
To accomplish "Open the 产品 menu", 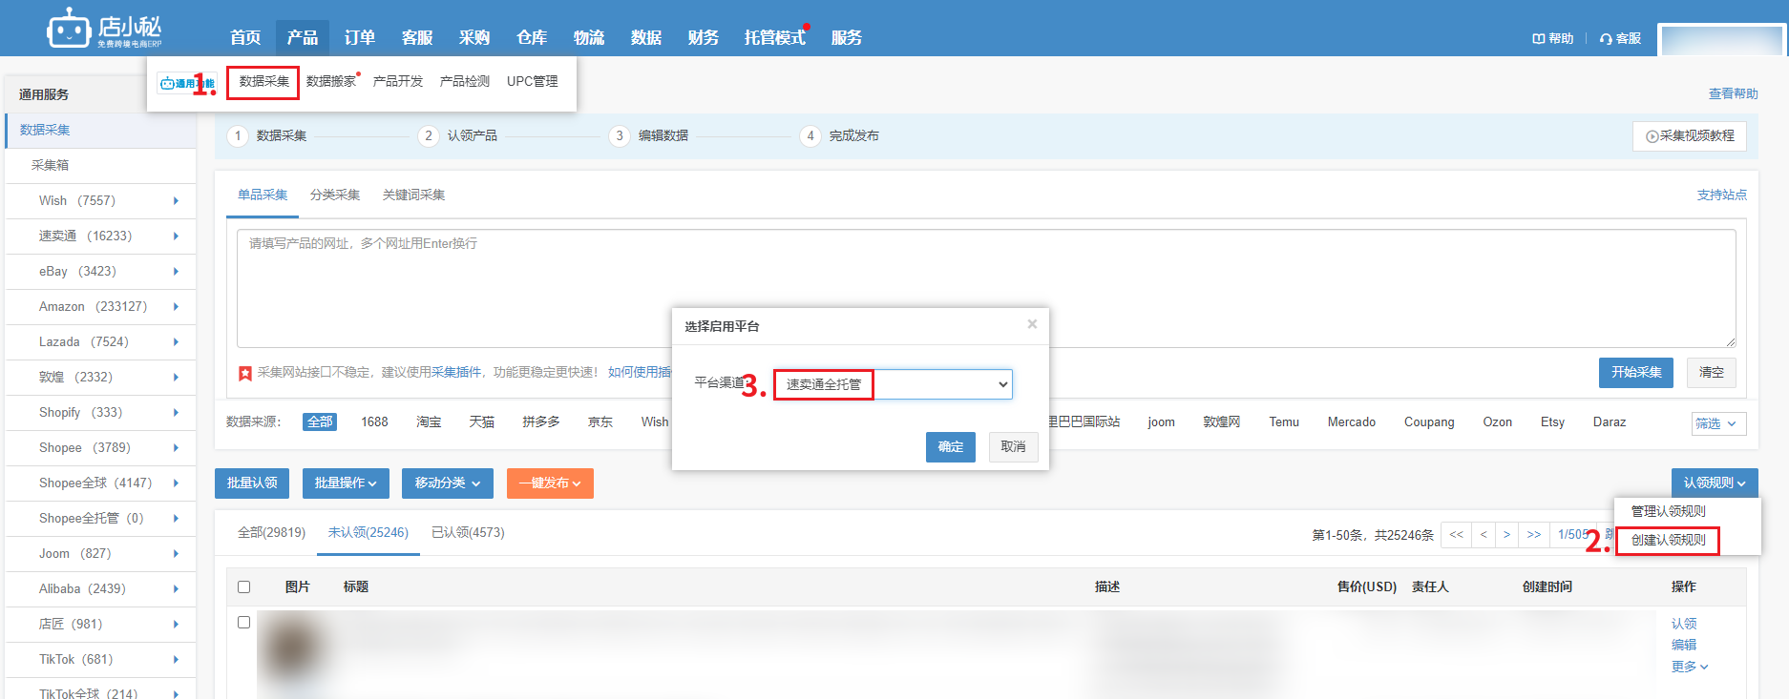I will click(x=303, y=38).
